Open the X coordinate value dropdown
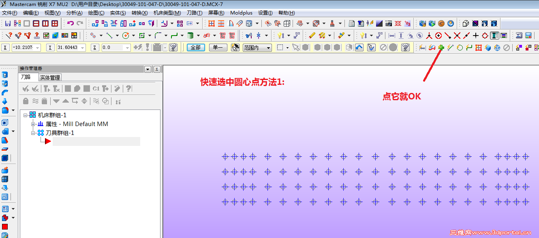This screenshot has height=238, width=539. 38,48
